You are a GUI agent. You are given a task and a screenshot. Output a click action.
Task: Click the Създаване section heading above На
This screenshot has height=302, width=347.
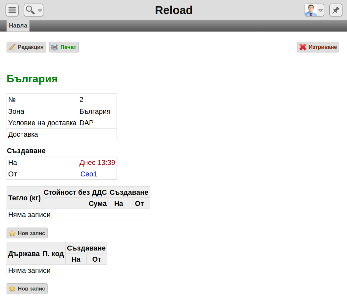pyautogui.click(x=26, y=151)
